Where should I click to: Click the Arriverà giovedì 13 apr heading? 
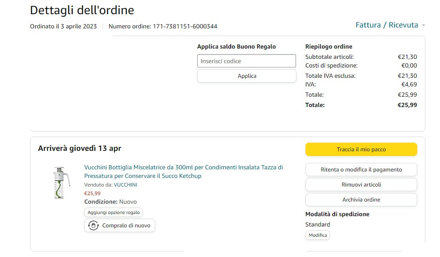click(x=79, y=149)
